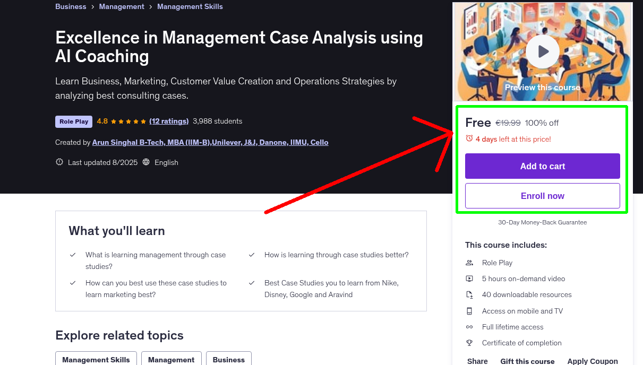Click the certificate of completion trophy icon
Screen dimensions: 643x365
469,343
